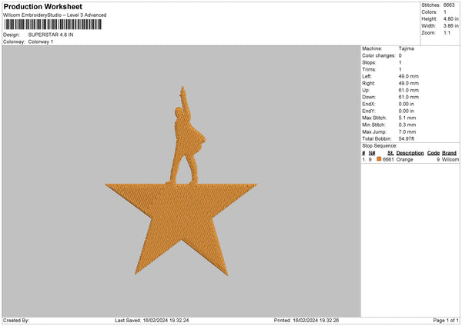Click the 'Trims:' label
Image resolution: width=462 pixels, height=326 pixels.
click(369, 69)
